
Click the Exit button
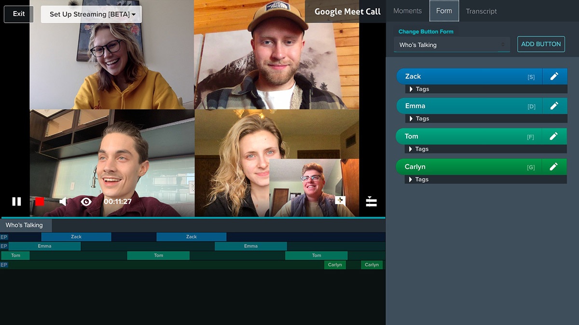19,14
